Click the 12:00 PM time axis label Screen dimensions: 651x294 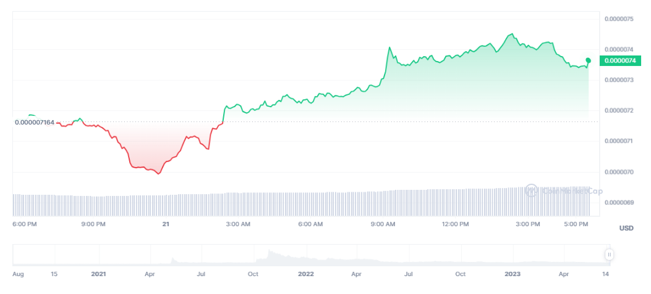point(455,224)
